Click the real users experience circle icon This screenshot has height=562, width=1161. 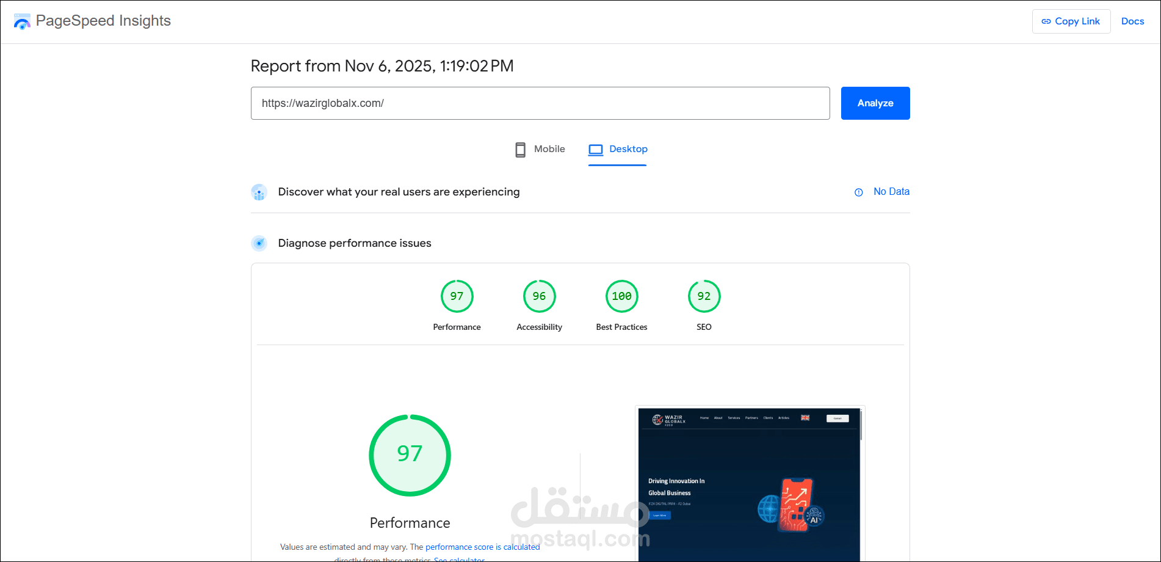259,192
